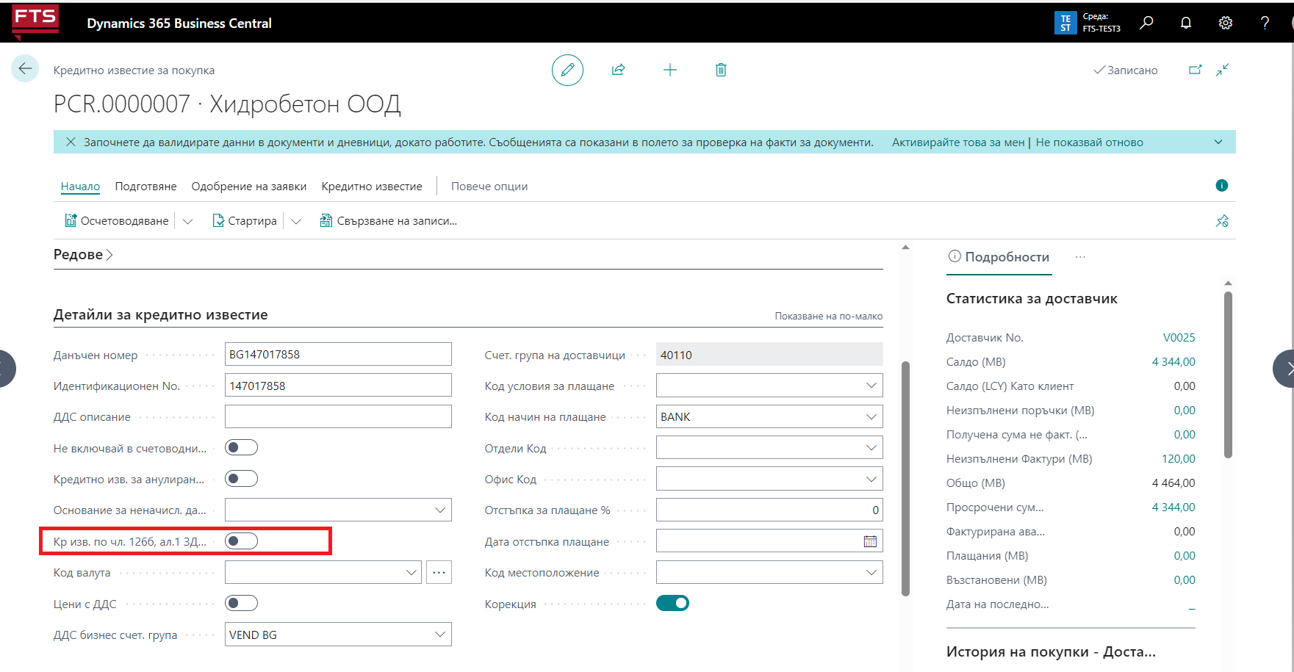The height and width of the screenshot is (672, 1294).
Task: Expand the Стартира dropdown arrow
Action: click(296, 221)
